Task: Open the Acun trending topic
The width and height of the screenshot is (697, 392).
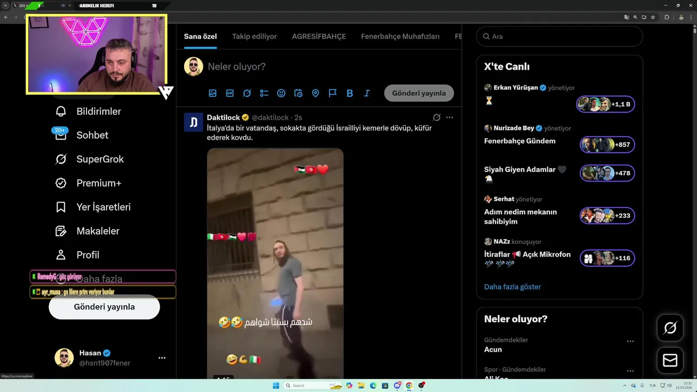Action: point(493,350)
